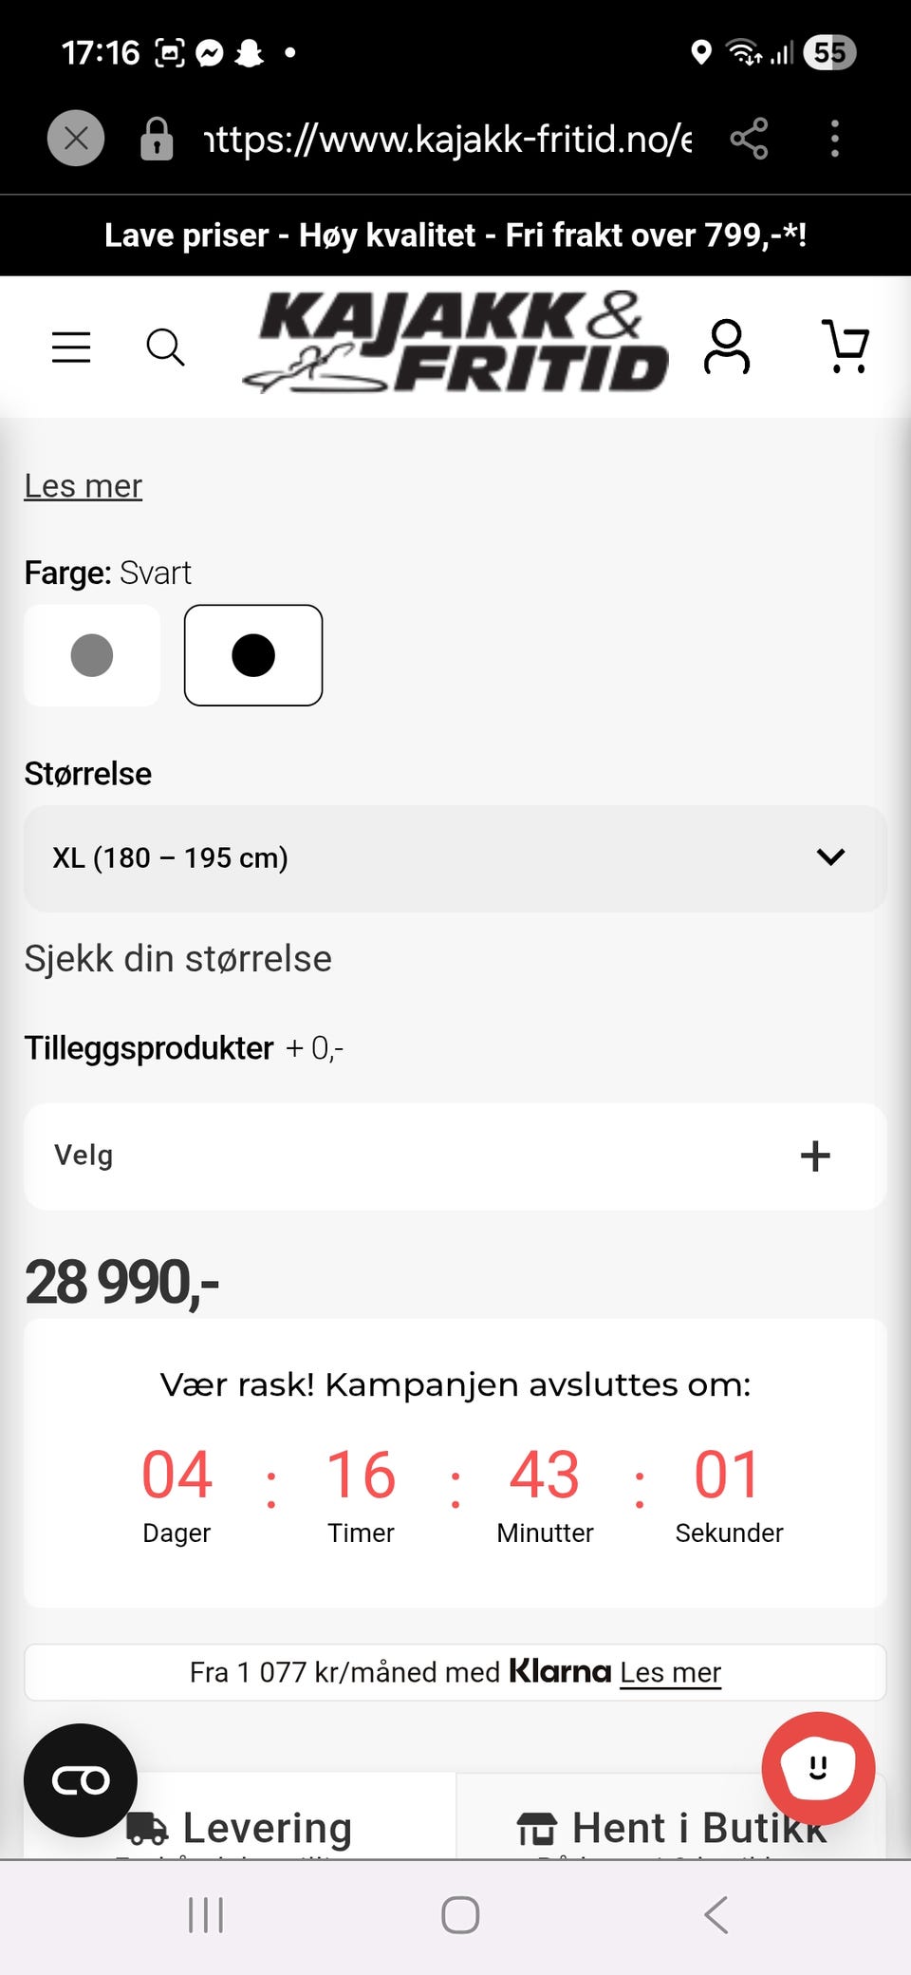Viewport: 911px width, 1975px height.
Task: Open the Størrelse size dropdown
Action: [455, 858]
